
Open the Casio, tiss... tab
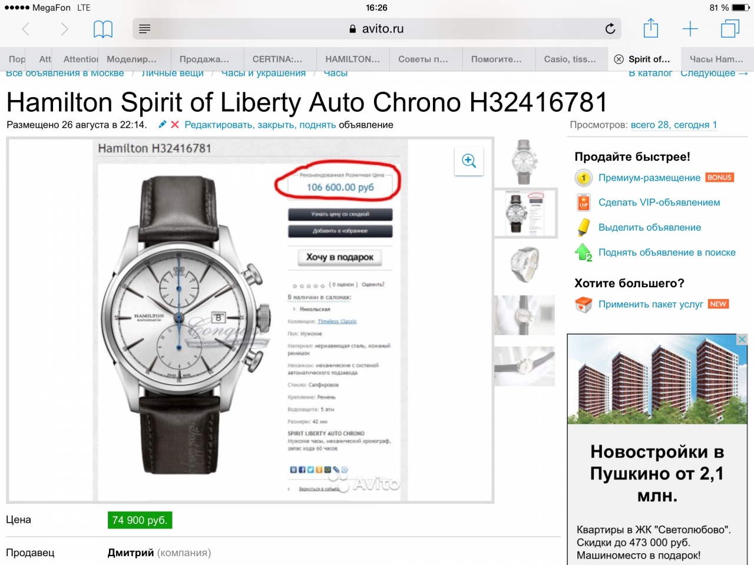point(571,59)
